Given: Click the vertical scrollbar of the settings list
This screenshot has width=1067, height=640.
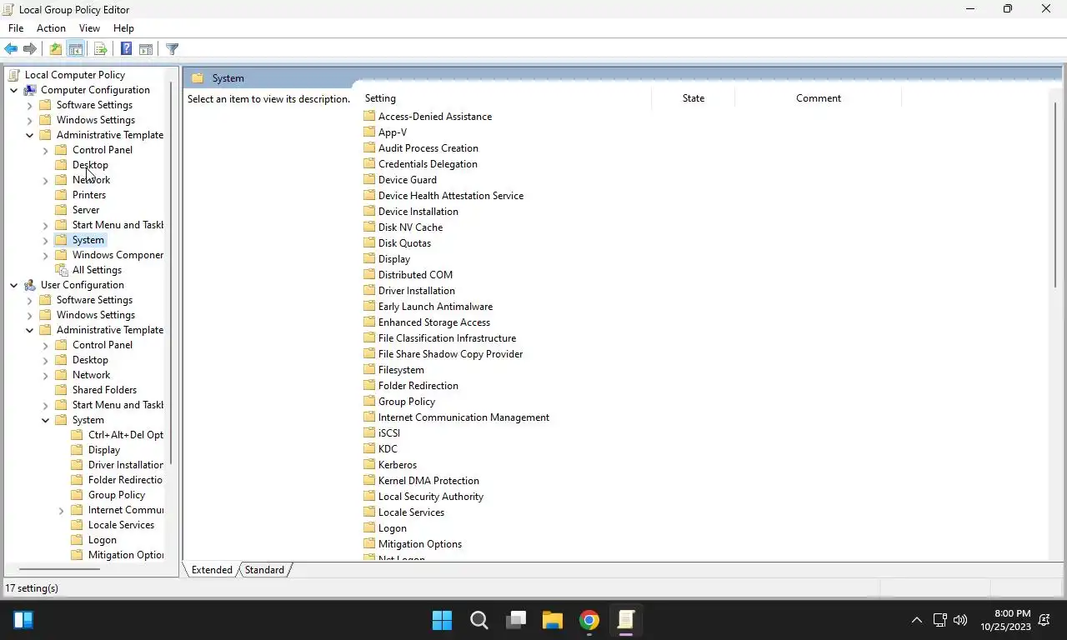Looking at the screenshot, I should [1056, 196].
